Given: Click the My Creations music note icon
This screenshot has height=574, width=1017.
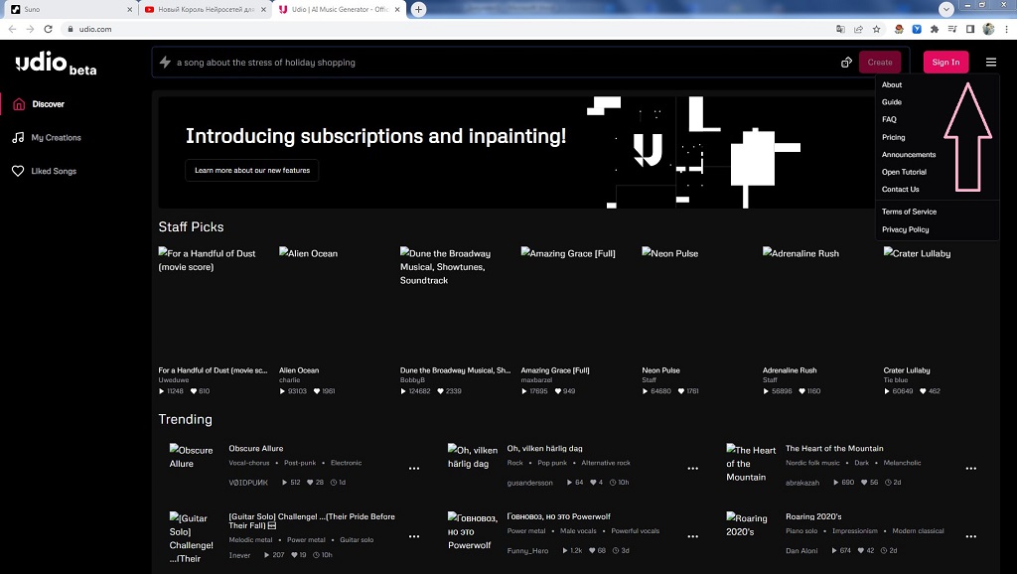Looking at the screenshot, I should point(18,138).
